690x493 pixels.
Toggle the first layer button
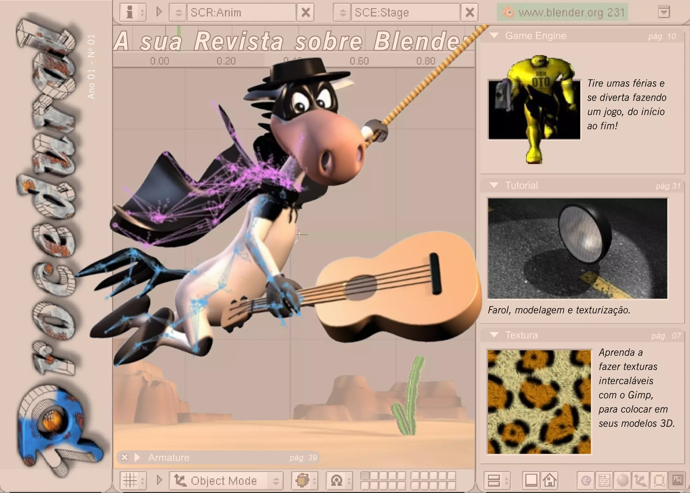pyautogui.click(x=365, y=476)
